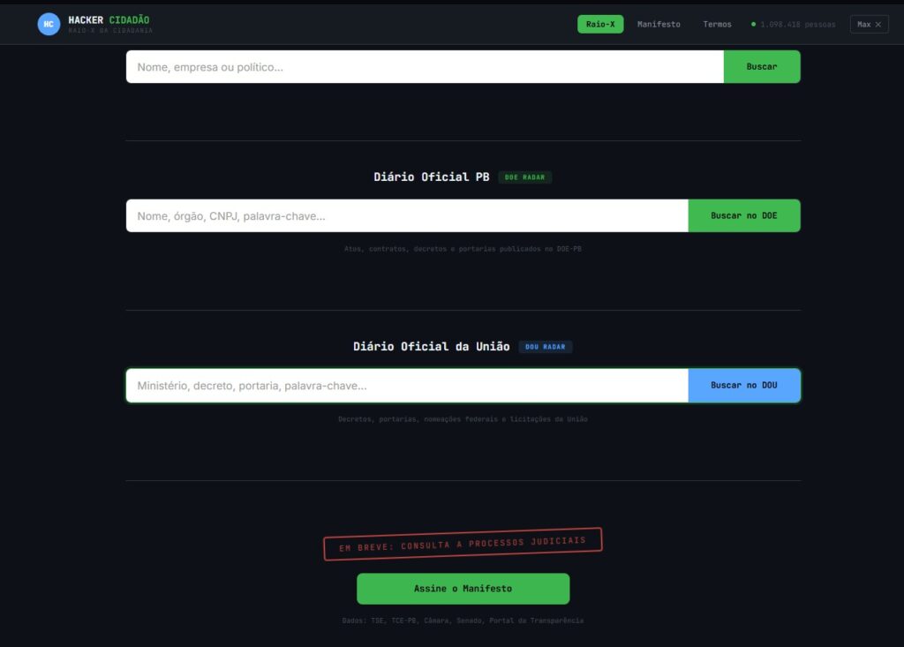Click the Diário Oficial da União heading
This screenshot has height=647, width=904.
tap(431, 347)
